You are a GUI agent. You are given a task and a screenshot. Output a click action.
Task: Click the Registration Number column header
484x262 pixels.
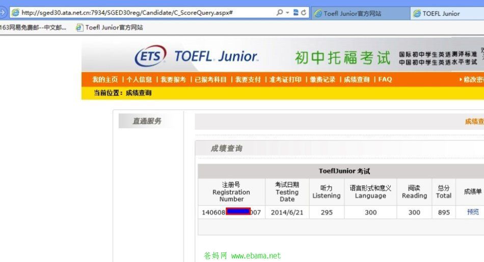point(231,192)
